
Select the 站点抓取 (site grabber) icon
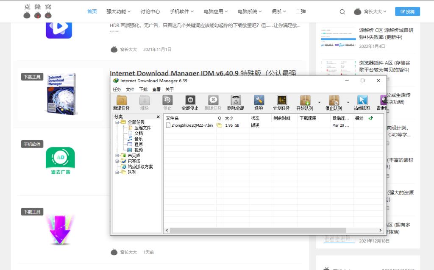click(362, 103)
